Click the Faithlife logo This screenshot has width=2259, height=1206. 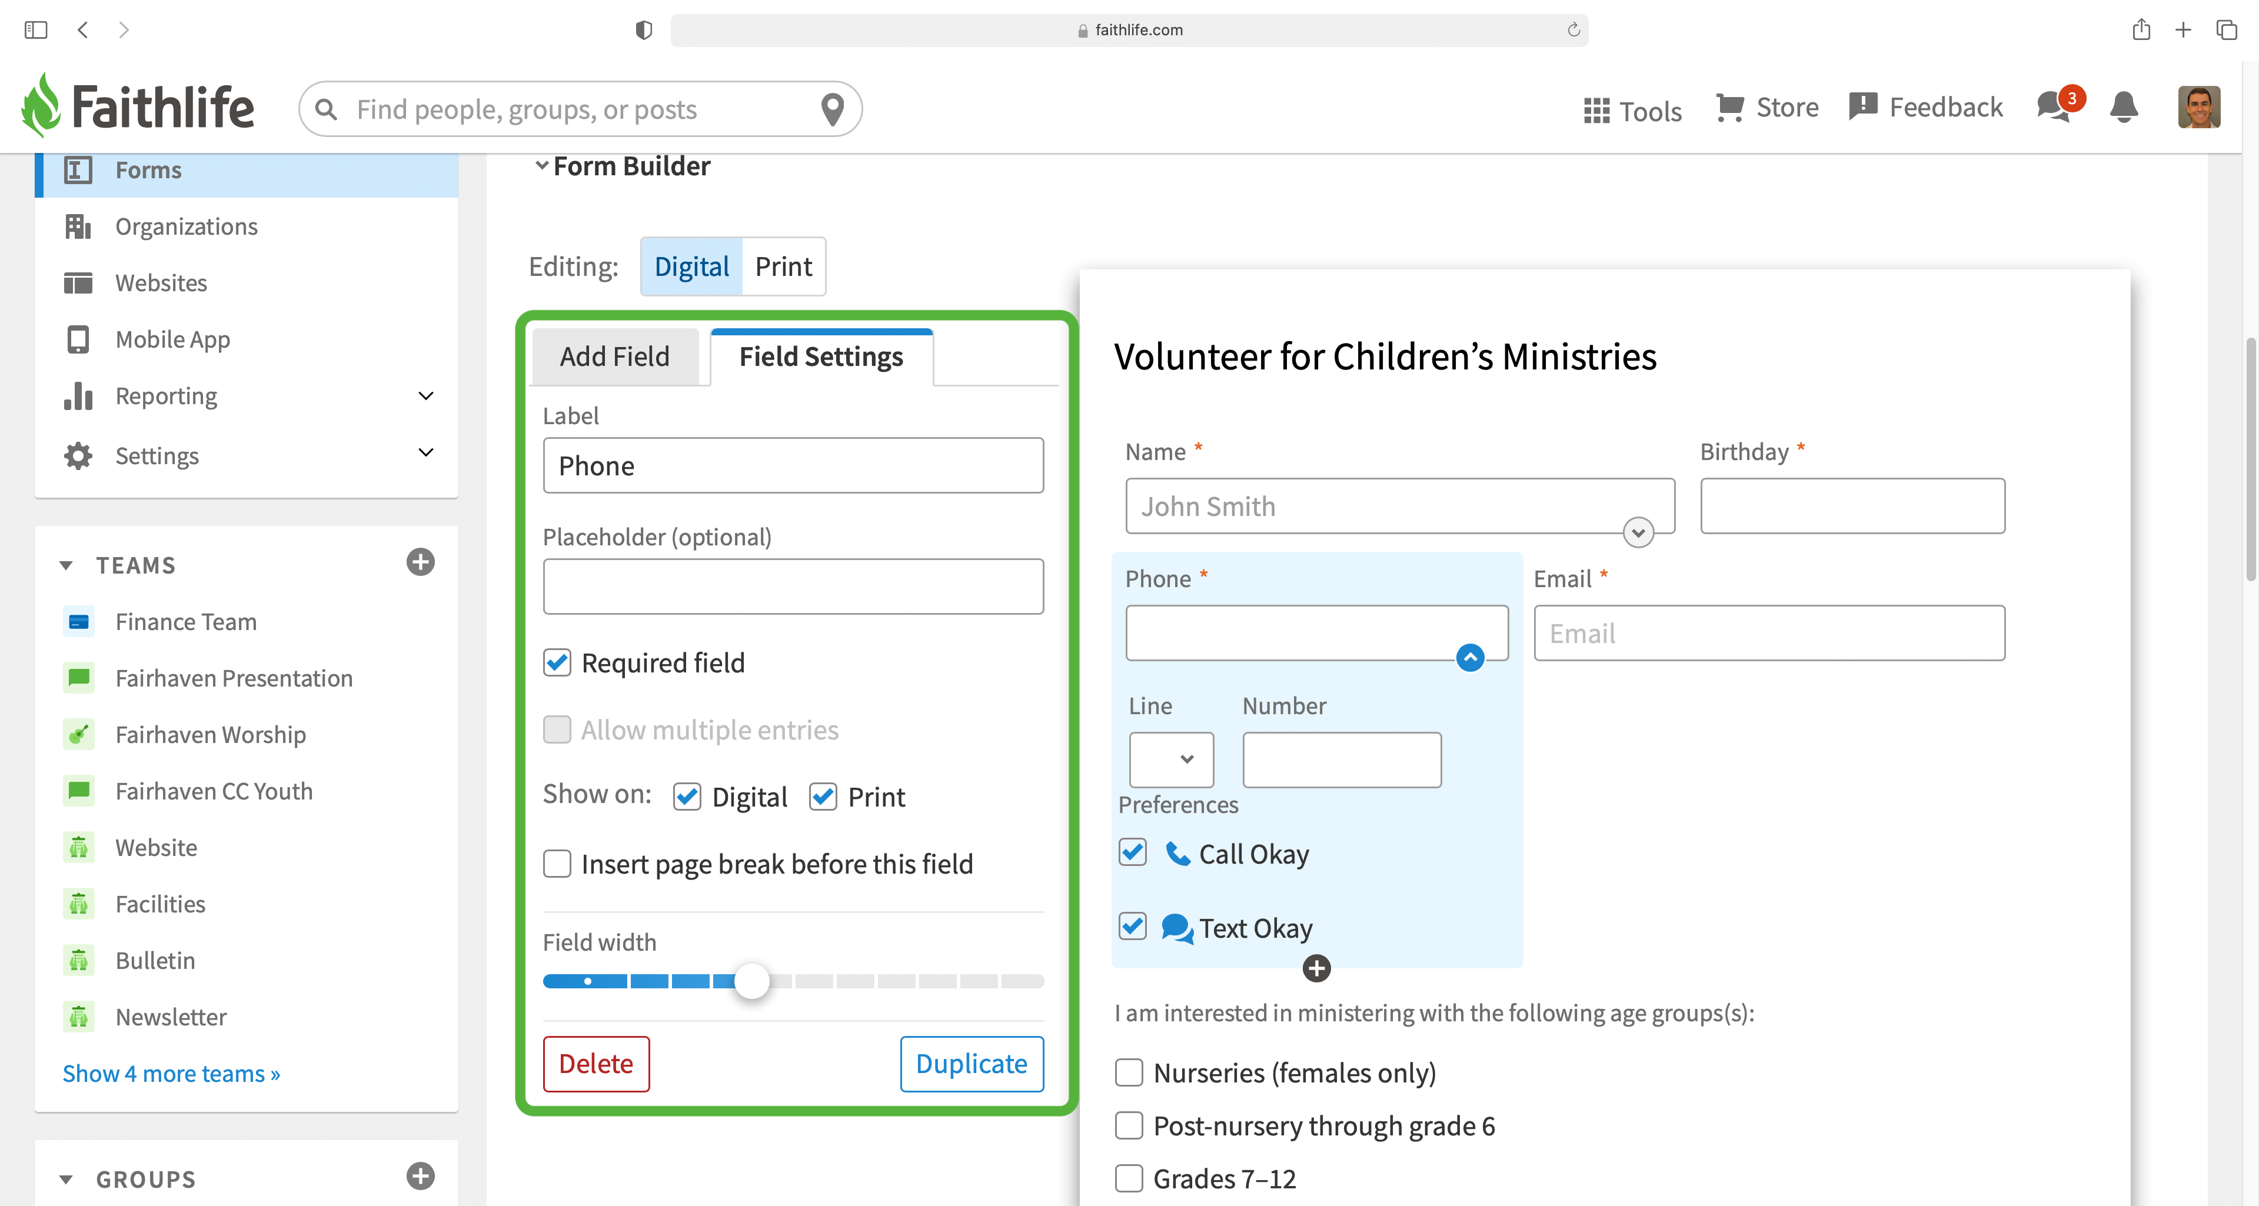[x=138, y=106]
